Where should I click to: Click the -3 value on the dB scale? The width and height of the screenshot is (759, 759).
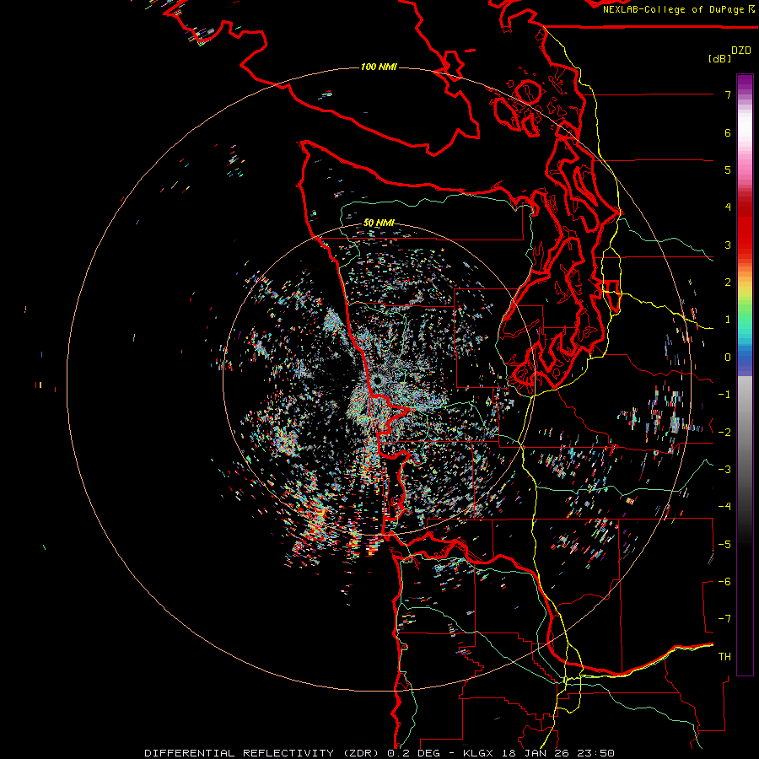tap(724, 470)
